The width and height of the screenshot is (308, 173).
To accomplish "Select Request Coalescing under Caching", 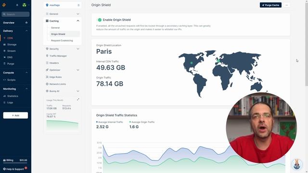I will coord(62,40).
